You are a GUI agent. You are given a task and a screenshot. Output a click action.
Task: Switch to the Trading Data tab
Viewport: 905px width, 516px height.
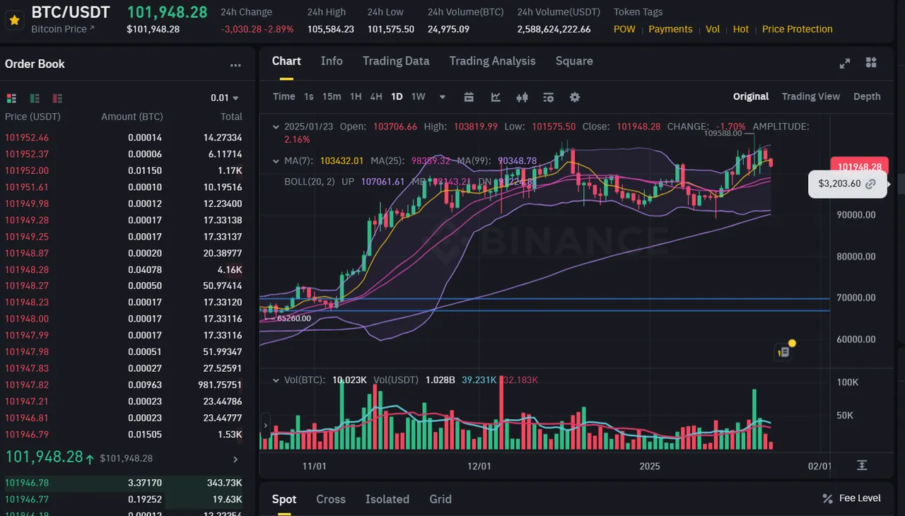coord(396,61)
